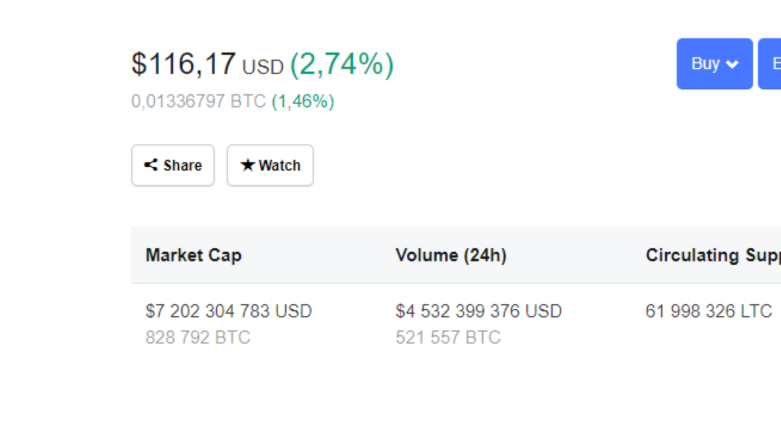Open the Buy dropdown menu
Image resolution: width=781 pixels, height=439 pixels.
click(x=715, y=64)
